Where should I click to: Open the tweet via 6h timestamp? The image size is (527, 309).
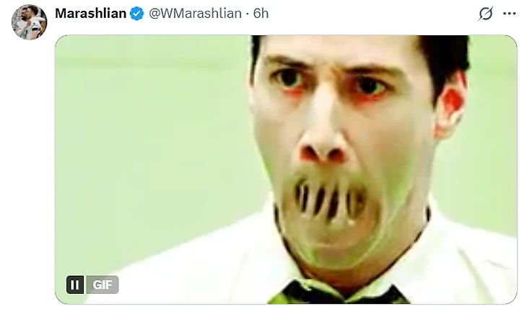click(261, 14)
